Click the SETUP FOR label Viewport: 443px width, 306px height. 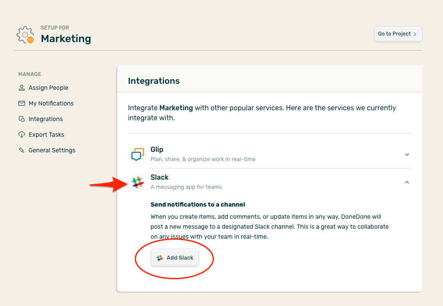[55, 28]
